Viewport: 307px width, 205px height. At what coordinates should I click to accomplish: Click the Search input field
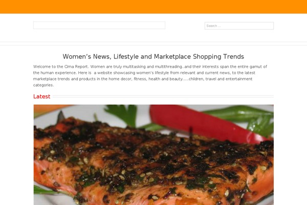click(x=239, y=26)
